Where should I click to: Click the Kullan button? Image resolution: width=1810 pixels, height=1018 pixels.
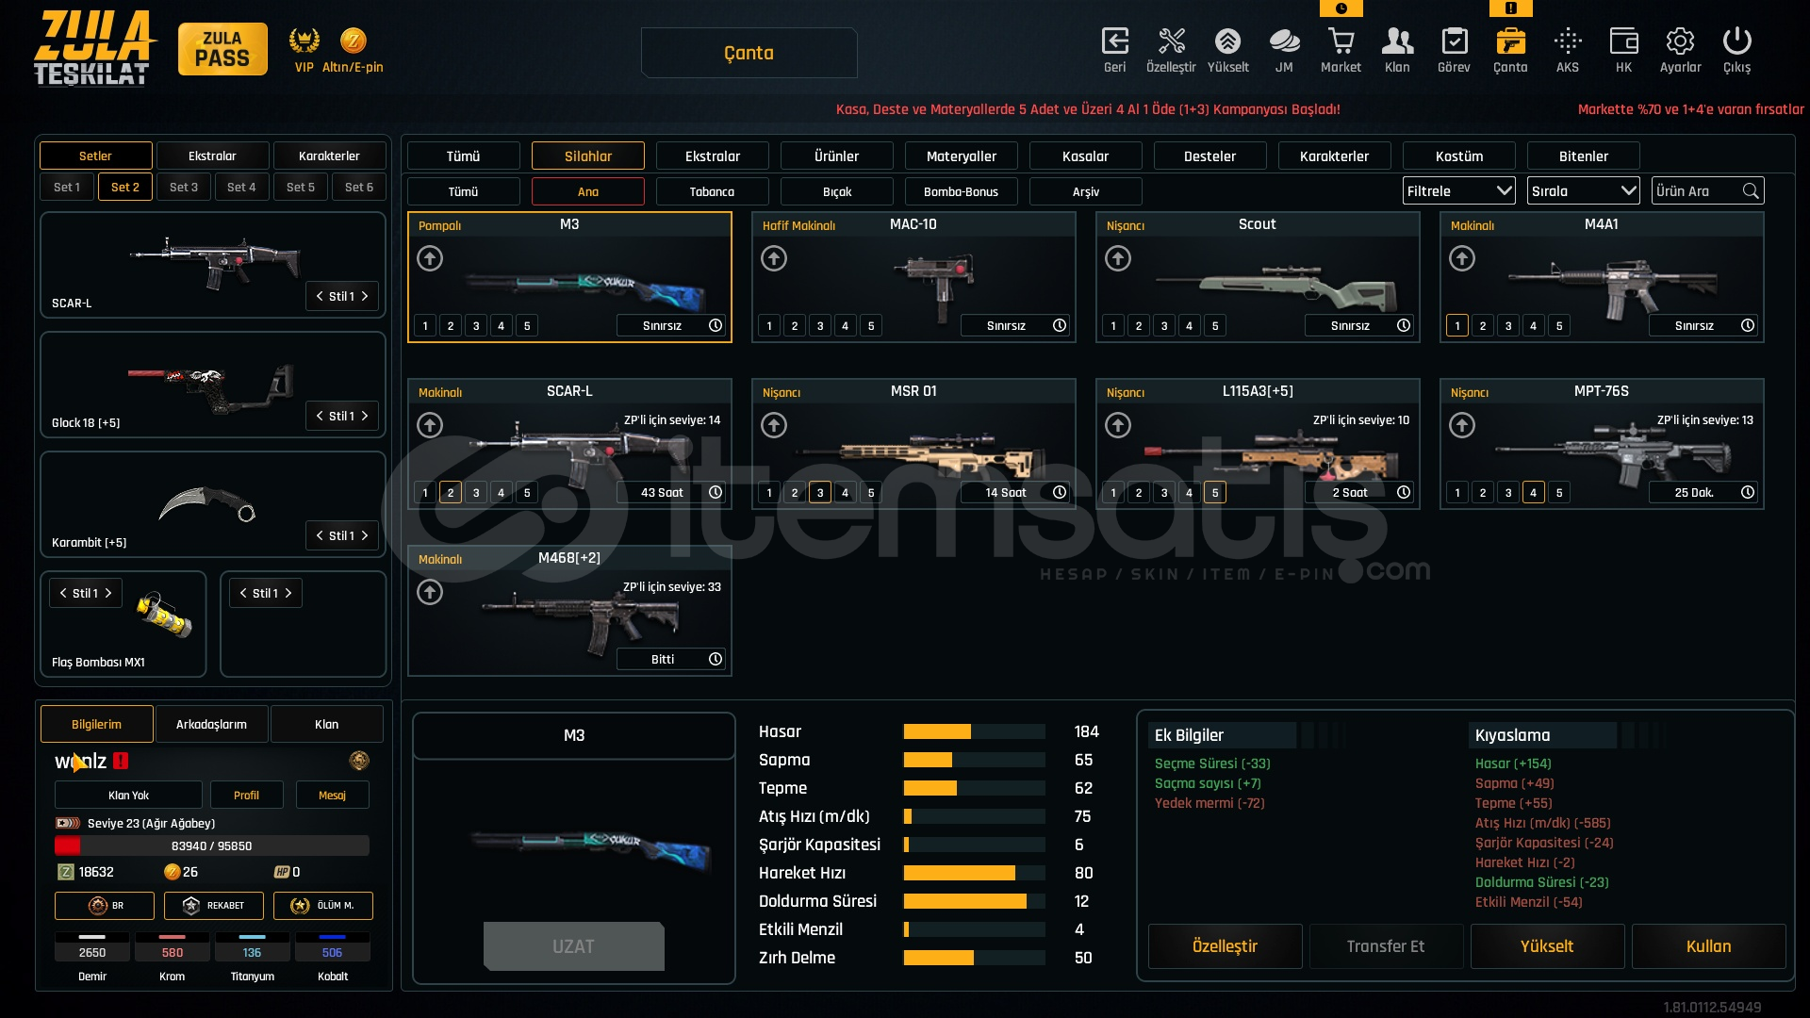(1708, 946)
